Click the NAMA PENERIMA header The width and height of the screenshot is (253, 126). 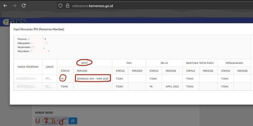point(28,67)
